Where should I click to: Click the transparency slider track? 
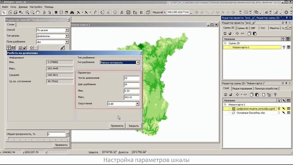pos(38,138)
